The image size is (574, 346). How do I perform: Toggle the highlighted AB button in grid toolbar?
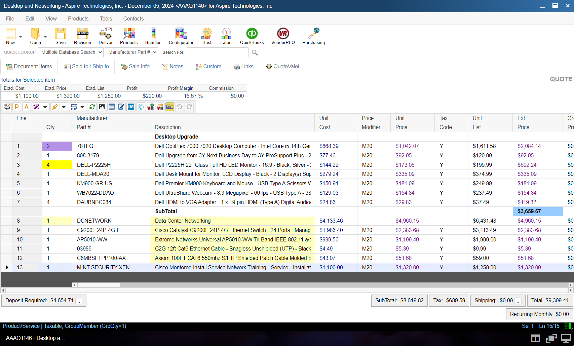coord(170,107)
